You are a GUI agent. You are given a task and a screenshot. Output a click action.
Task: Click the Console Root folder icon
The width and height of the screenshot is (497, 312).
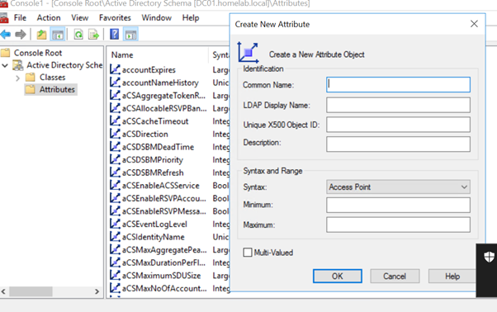pyautogui.click(x=6, y=53)
